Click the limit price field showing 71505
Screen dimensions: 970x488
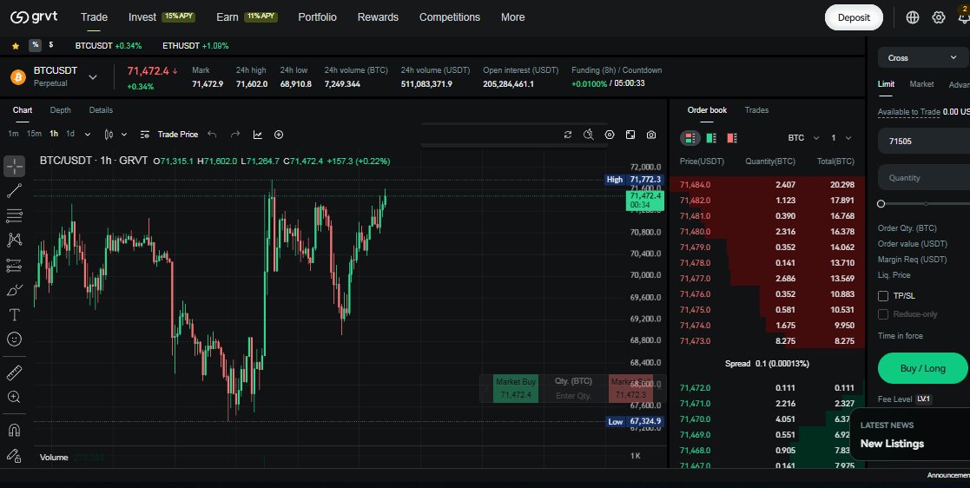(x=924, y=141)
